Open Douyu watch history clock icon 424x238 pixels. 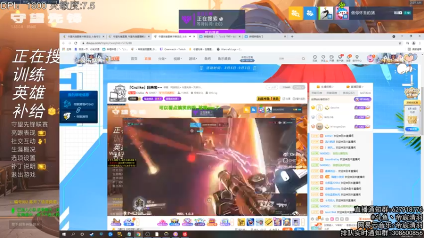pyautogui.click(x=315, y=58)
